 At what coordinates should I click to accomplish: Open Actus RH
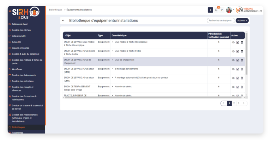(16, 42)
